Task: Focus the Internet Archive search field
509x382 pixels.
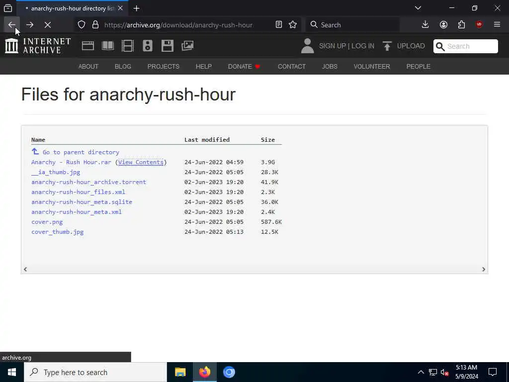Action: point(465,46)
